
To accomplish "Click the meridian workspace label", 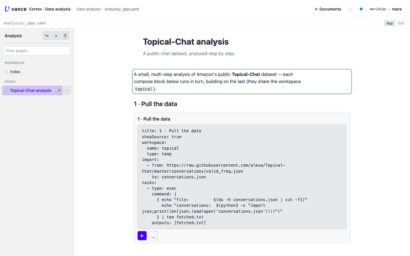I will tap(378, 9).
